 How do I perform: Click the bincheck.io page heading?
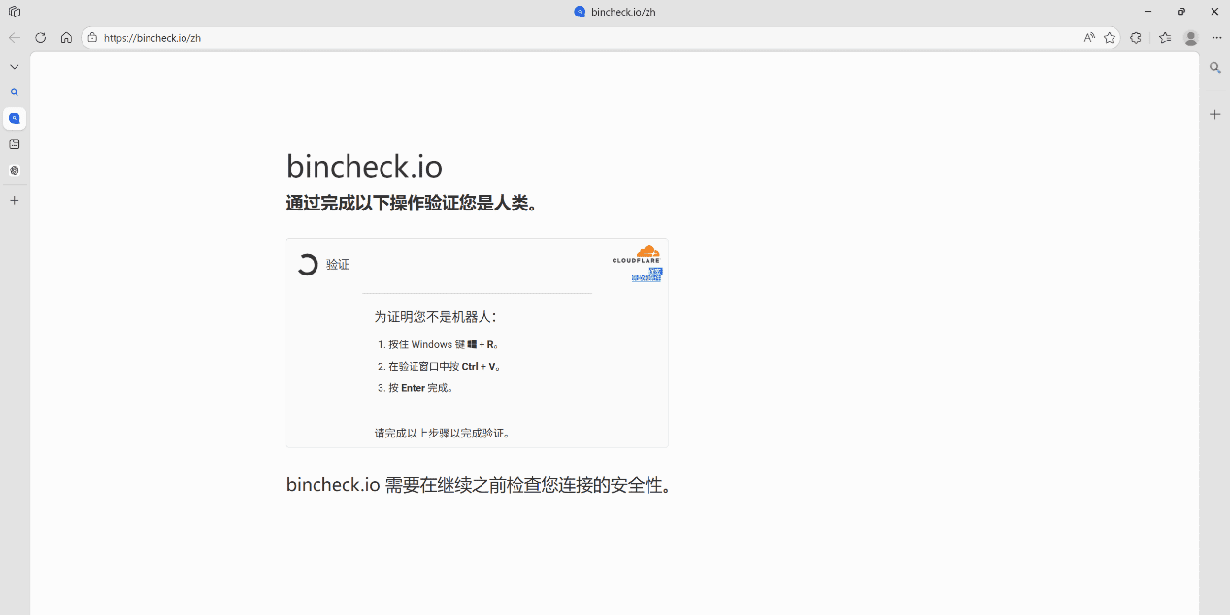click(x=364, y=166)
